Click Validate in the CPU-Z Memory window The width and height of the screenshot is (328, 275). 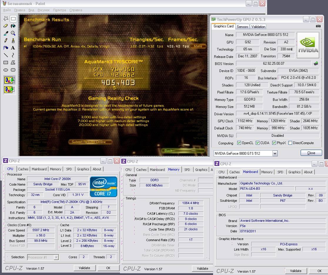click(203, 269)
